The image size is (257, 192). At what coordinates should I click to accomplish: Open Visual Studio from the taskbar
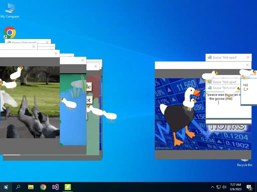[x=55, y=187]
